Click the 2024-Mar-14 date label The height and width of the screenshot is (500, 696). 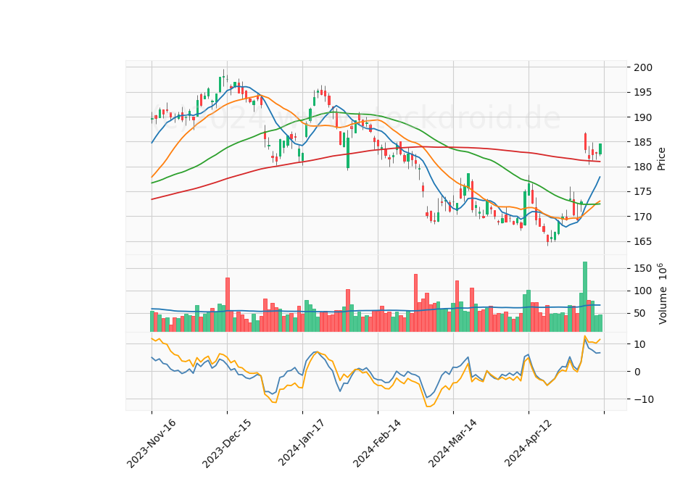tap(452, 443)
